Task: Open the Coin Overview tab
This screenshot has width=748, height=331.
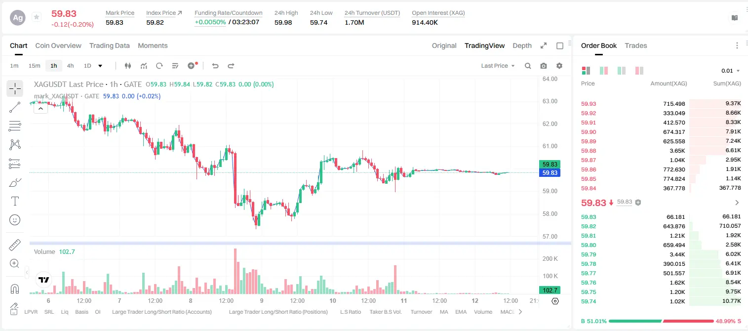Action: point(58,45)
